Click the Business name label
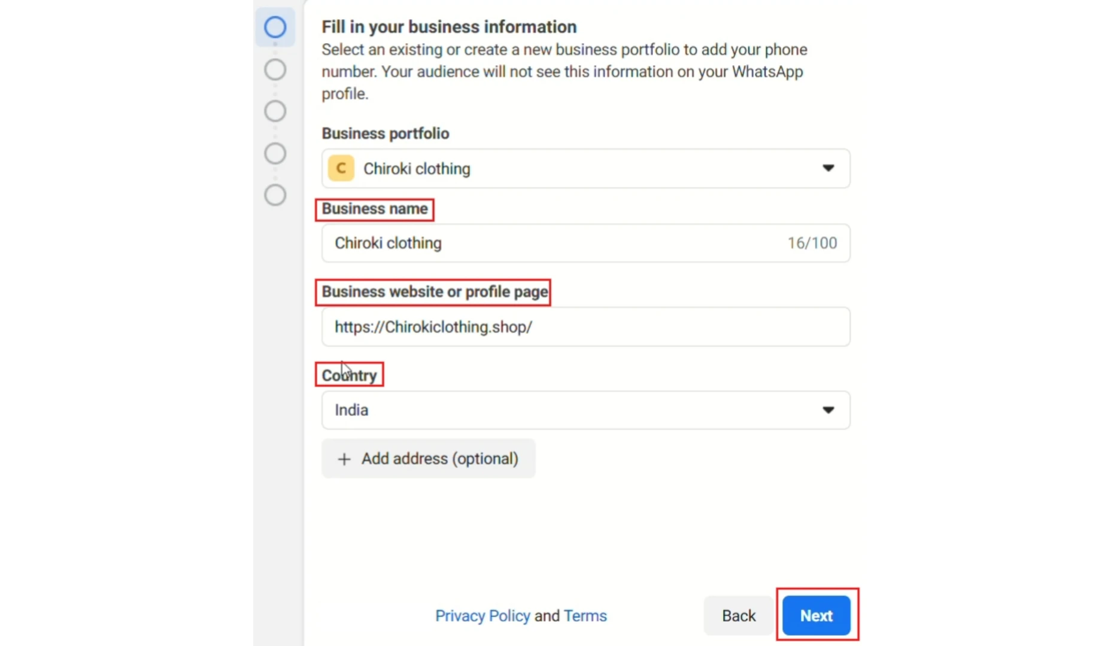This screenshot has width=1117, height=646. tap(375, 209)
